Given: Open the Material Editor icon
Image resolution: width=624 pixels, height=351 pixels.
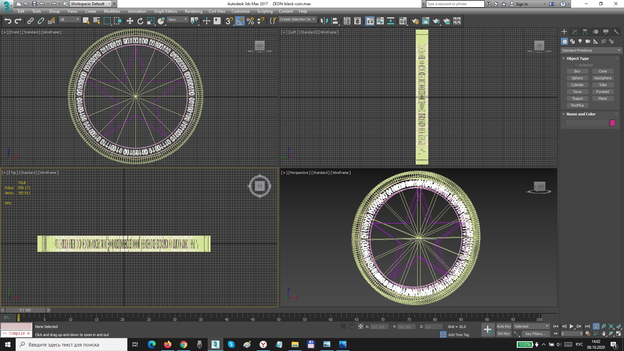Looking at the screenshot, I should [x=403, y=21].
